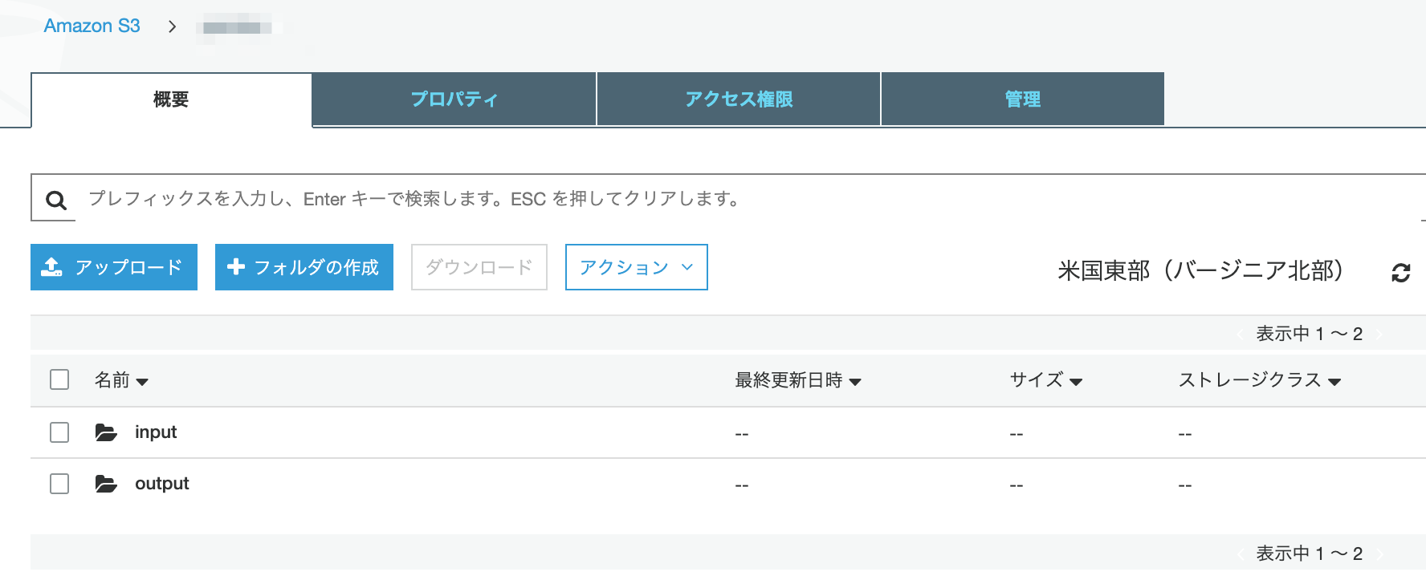
Task: Open the アクション dropdown
Action: (x=637, y=267)
